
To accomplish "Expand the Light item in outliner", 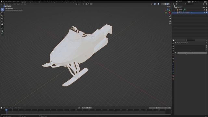I will 176,11.
